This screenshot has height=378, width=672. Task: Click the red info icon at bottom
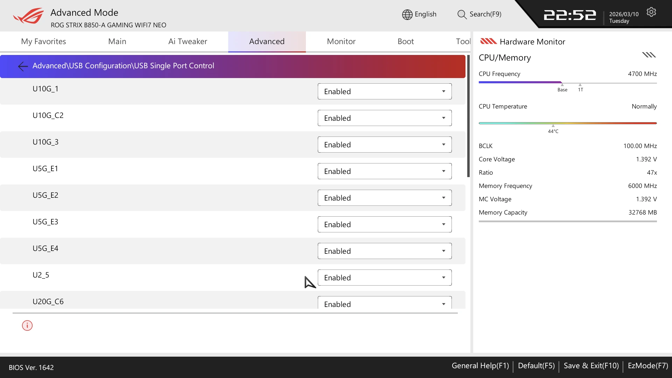pyautogui.click(x=27, y=325)
